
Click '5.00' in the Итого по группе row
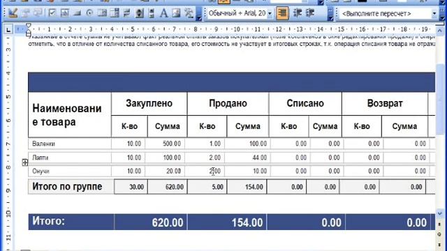217,187
